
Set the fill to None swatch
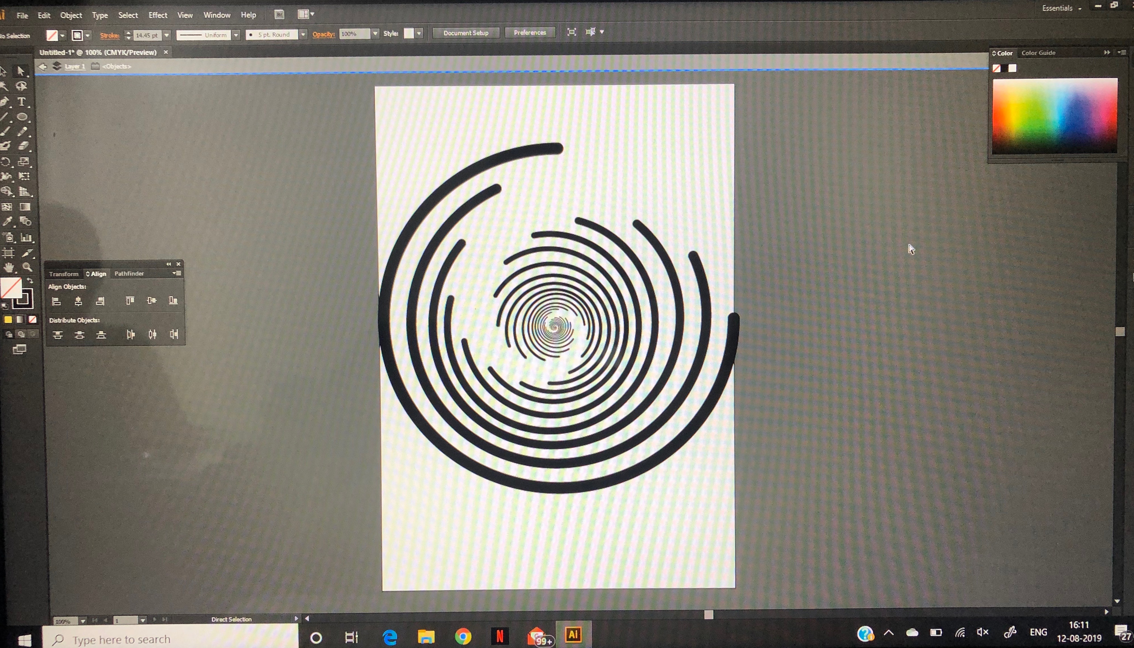pyautogui.click(x=33, y=319)
